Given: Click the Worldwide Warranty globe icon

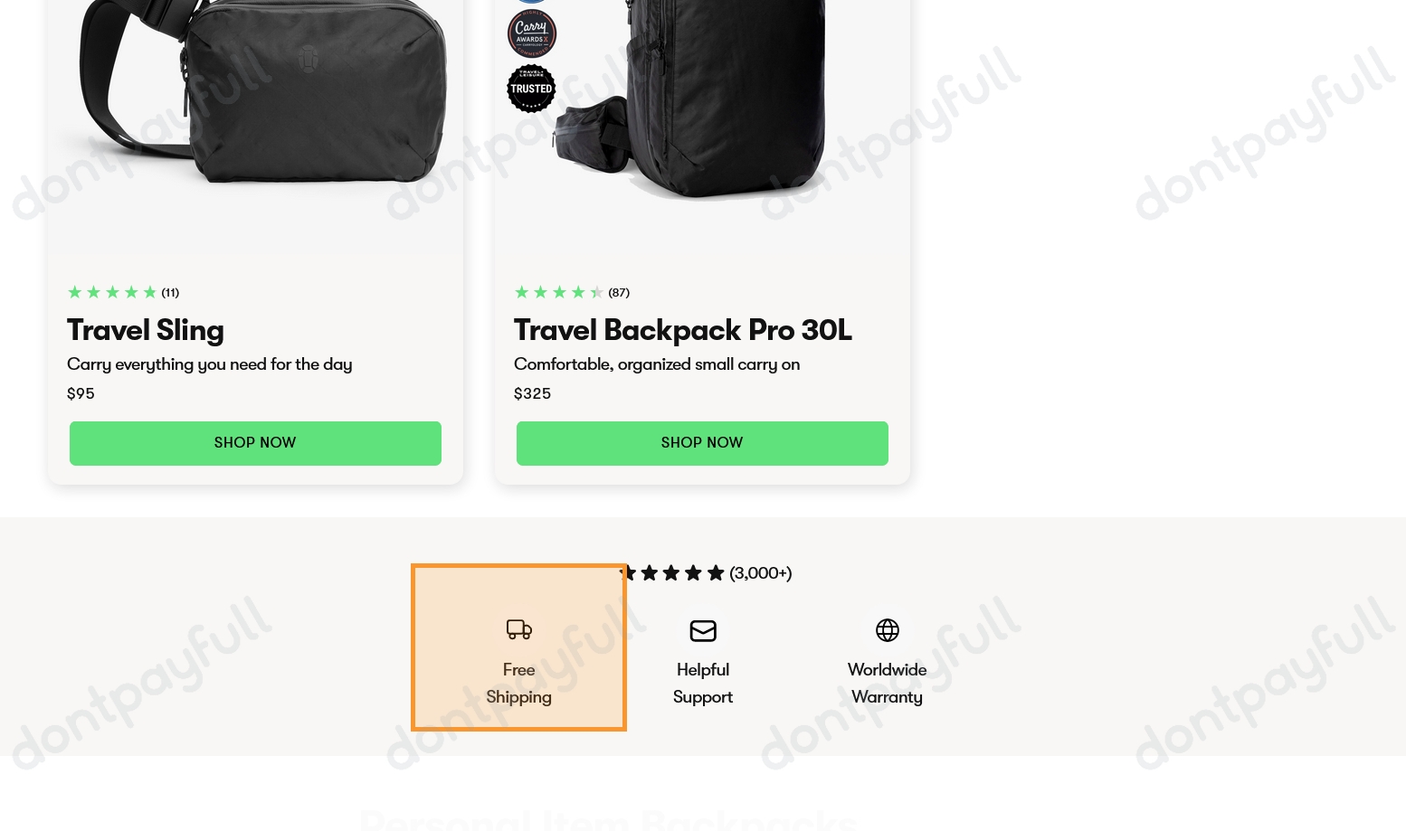Looking at the screenshot, I should point(887,629).
